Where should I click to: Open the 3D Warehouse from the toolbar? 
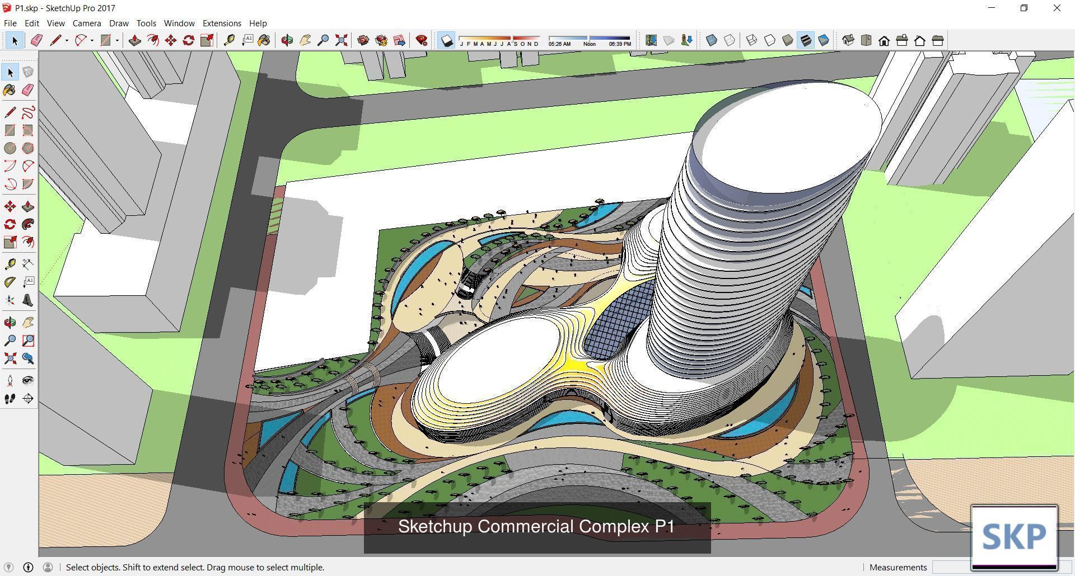363,40
